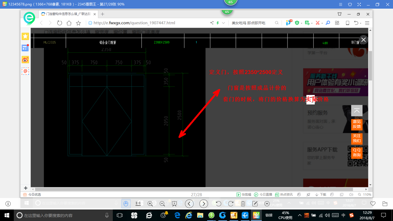393x221 pixels.
Task: Bookmark page with star icon in toolbar
Action: [78, 23]
